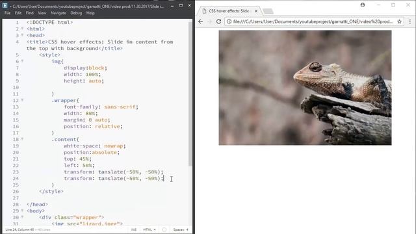Open the Debug menu
This screenshot has height=234, width=416.
click(76, 13)
